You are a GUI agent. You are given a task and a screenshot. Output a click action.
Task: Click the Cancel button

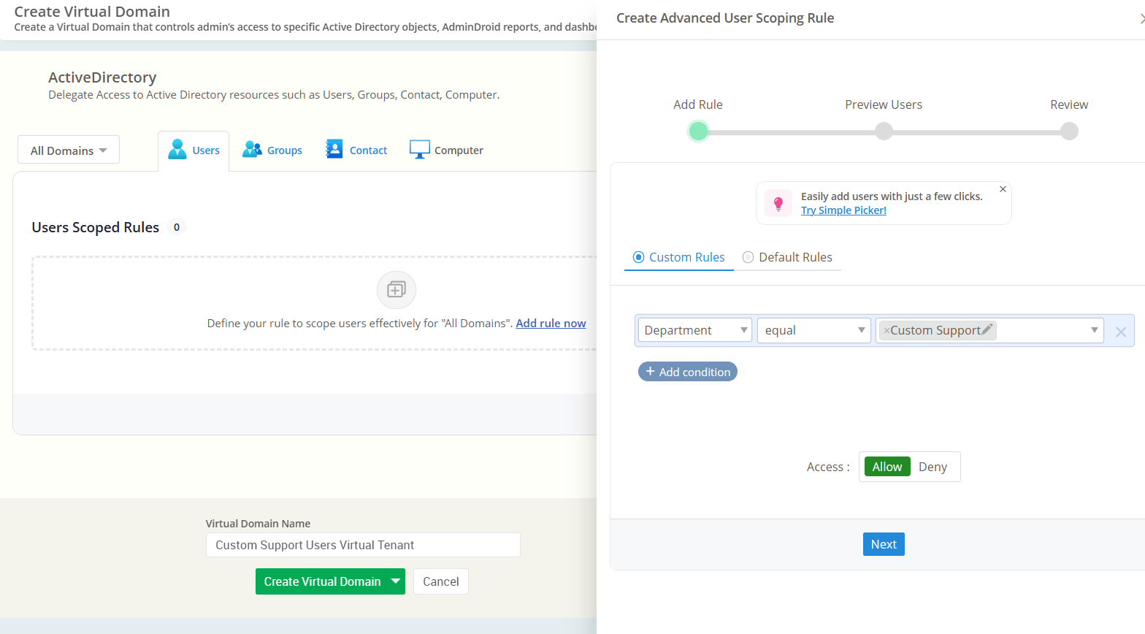coord(441,581)
